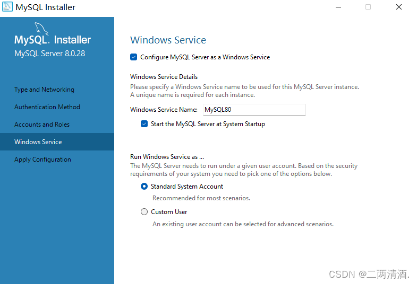Jump to the Apply Configuration step
The height and width of the screenshot is (284, 417).
coord(42,159)
